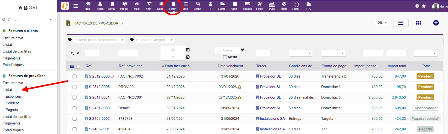Open the page size dropdown showing 20

click(x=382, y=23)
